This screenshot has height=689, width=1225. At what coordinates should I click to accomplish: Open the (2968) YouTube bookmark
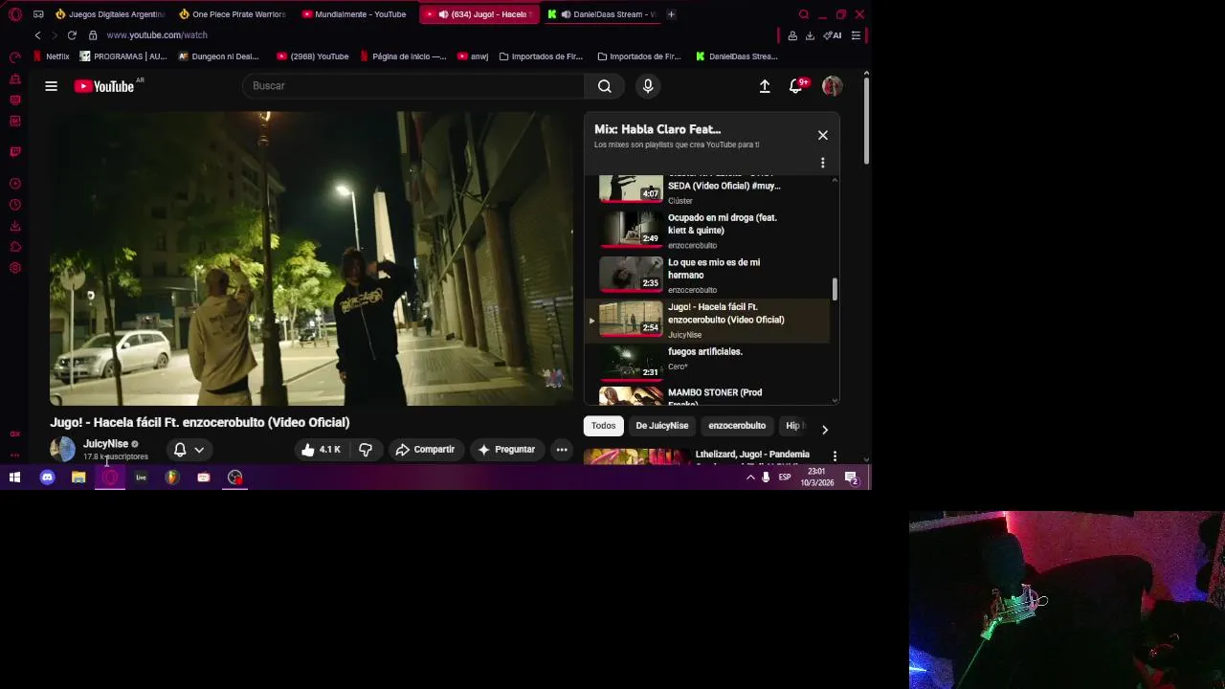click(x=313, y=56)
